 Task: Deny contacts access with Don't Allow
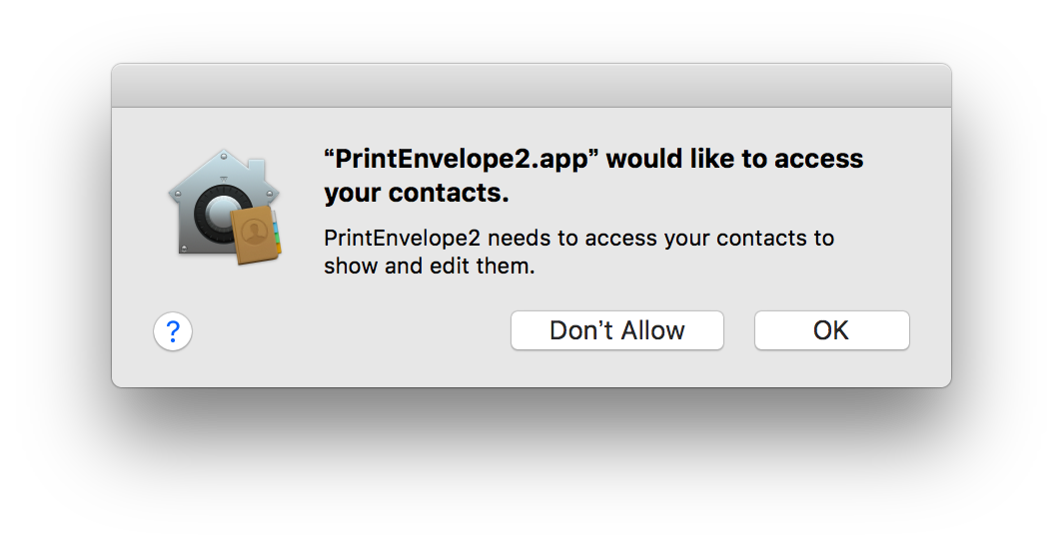617,330
